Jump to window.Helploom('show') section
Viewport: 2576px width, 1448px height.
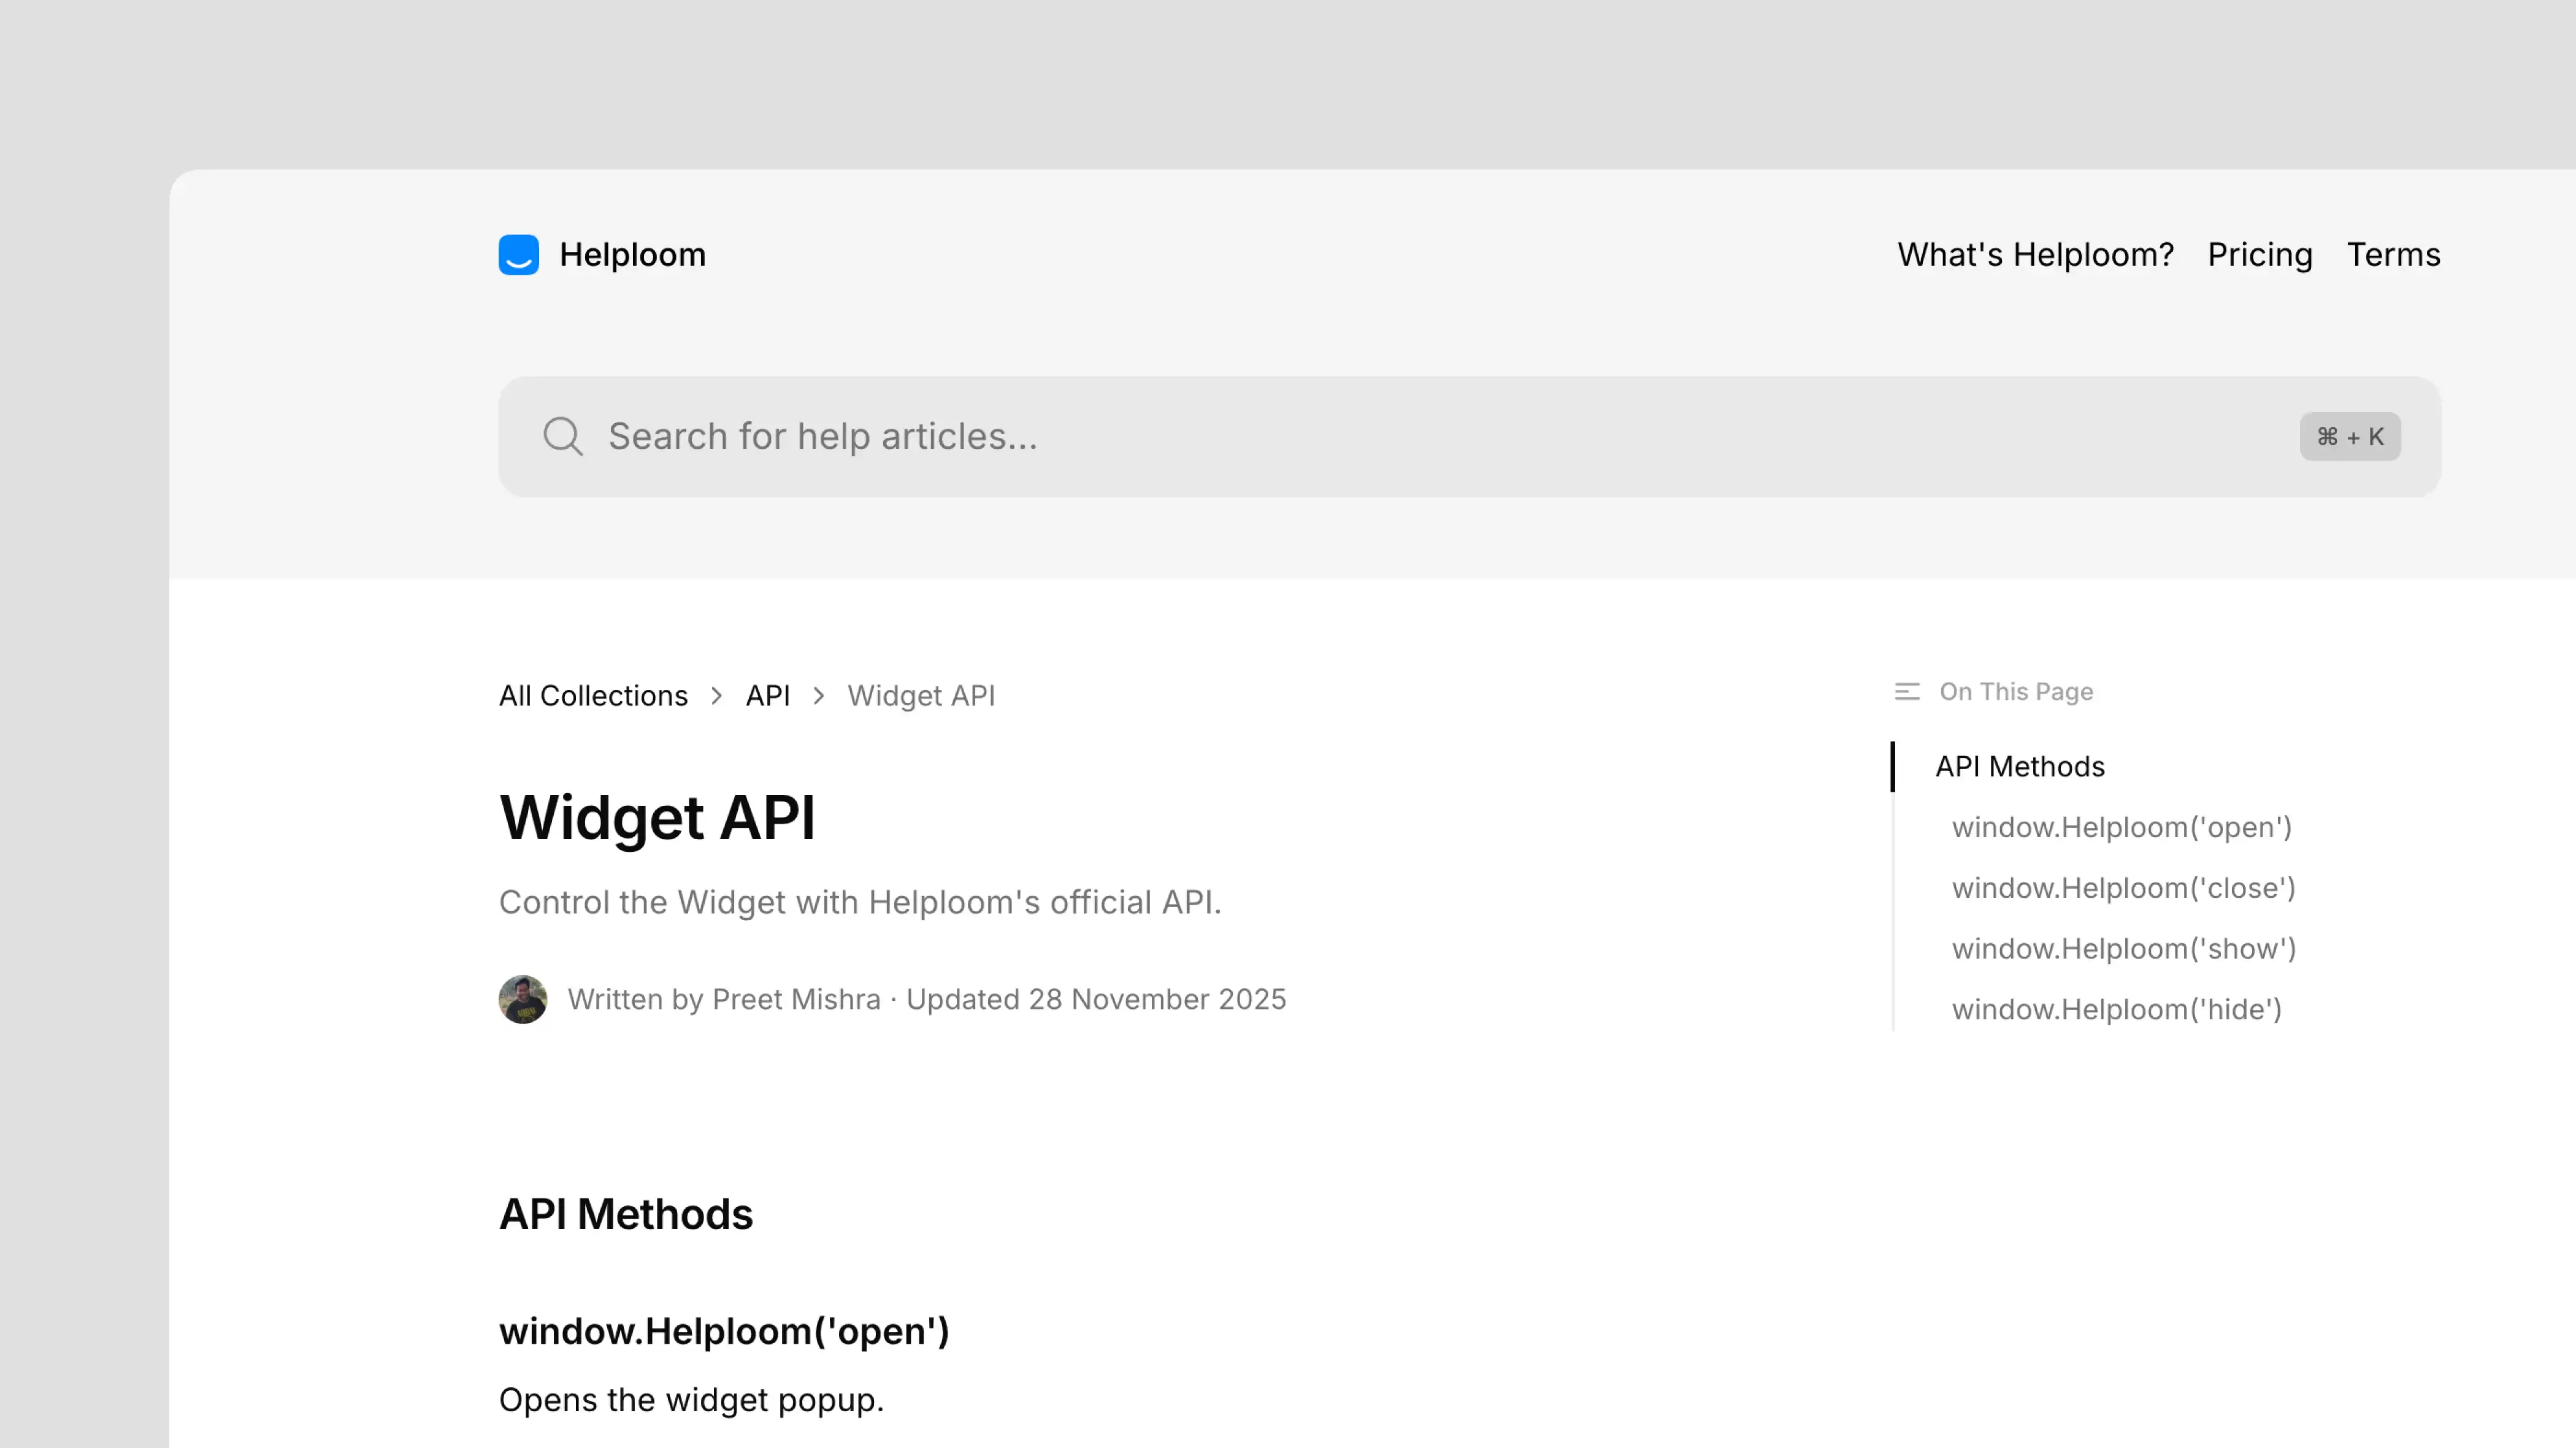click(2123, 949)
